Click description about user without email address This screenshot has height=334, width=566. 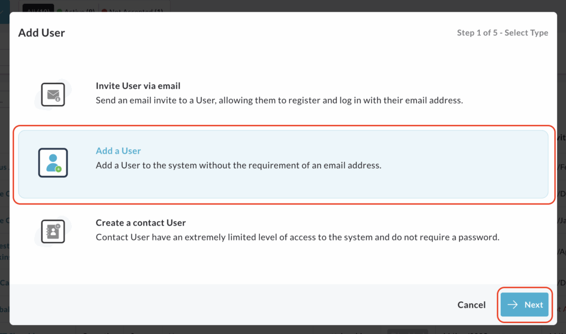click(238, 165)
